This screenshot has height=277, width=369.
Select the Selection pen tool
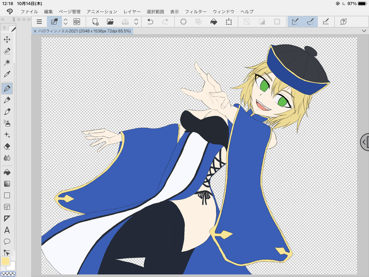point(7,51)
